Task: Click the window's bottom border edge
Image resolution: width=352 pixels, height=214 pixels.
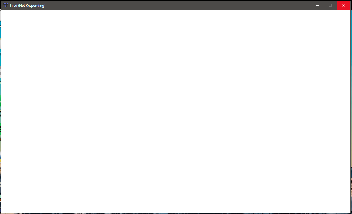Action: click(176, 213)
